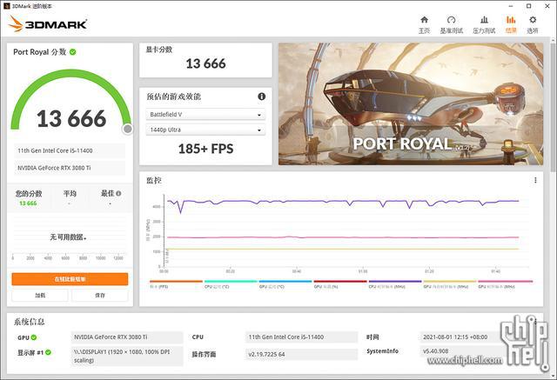Toggle the 帧率 (FPS) legend series
The width and height of the screenshot is (557, 380).
click(176, 284)
